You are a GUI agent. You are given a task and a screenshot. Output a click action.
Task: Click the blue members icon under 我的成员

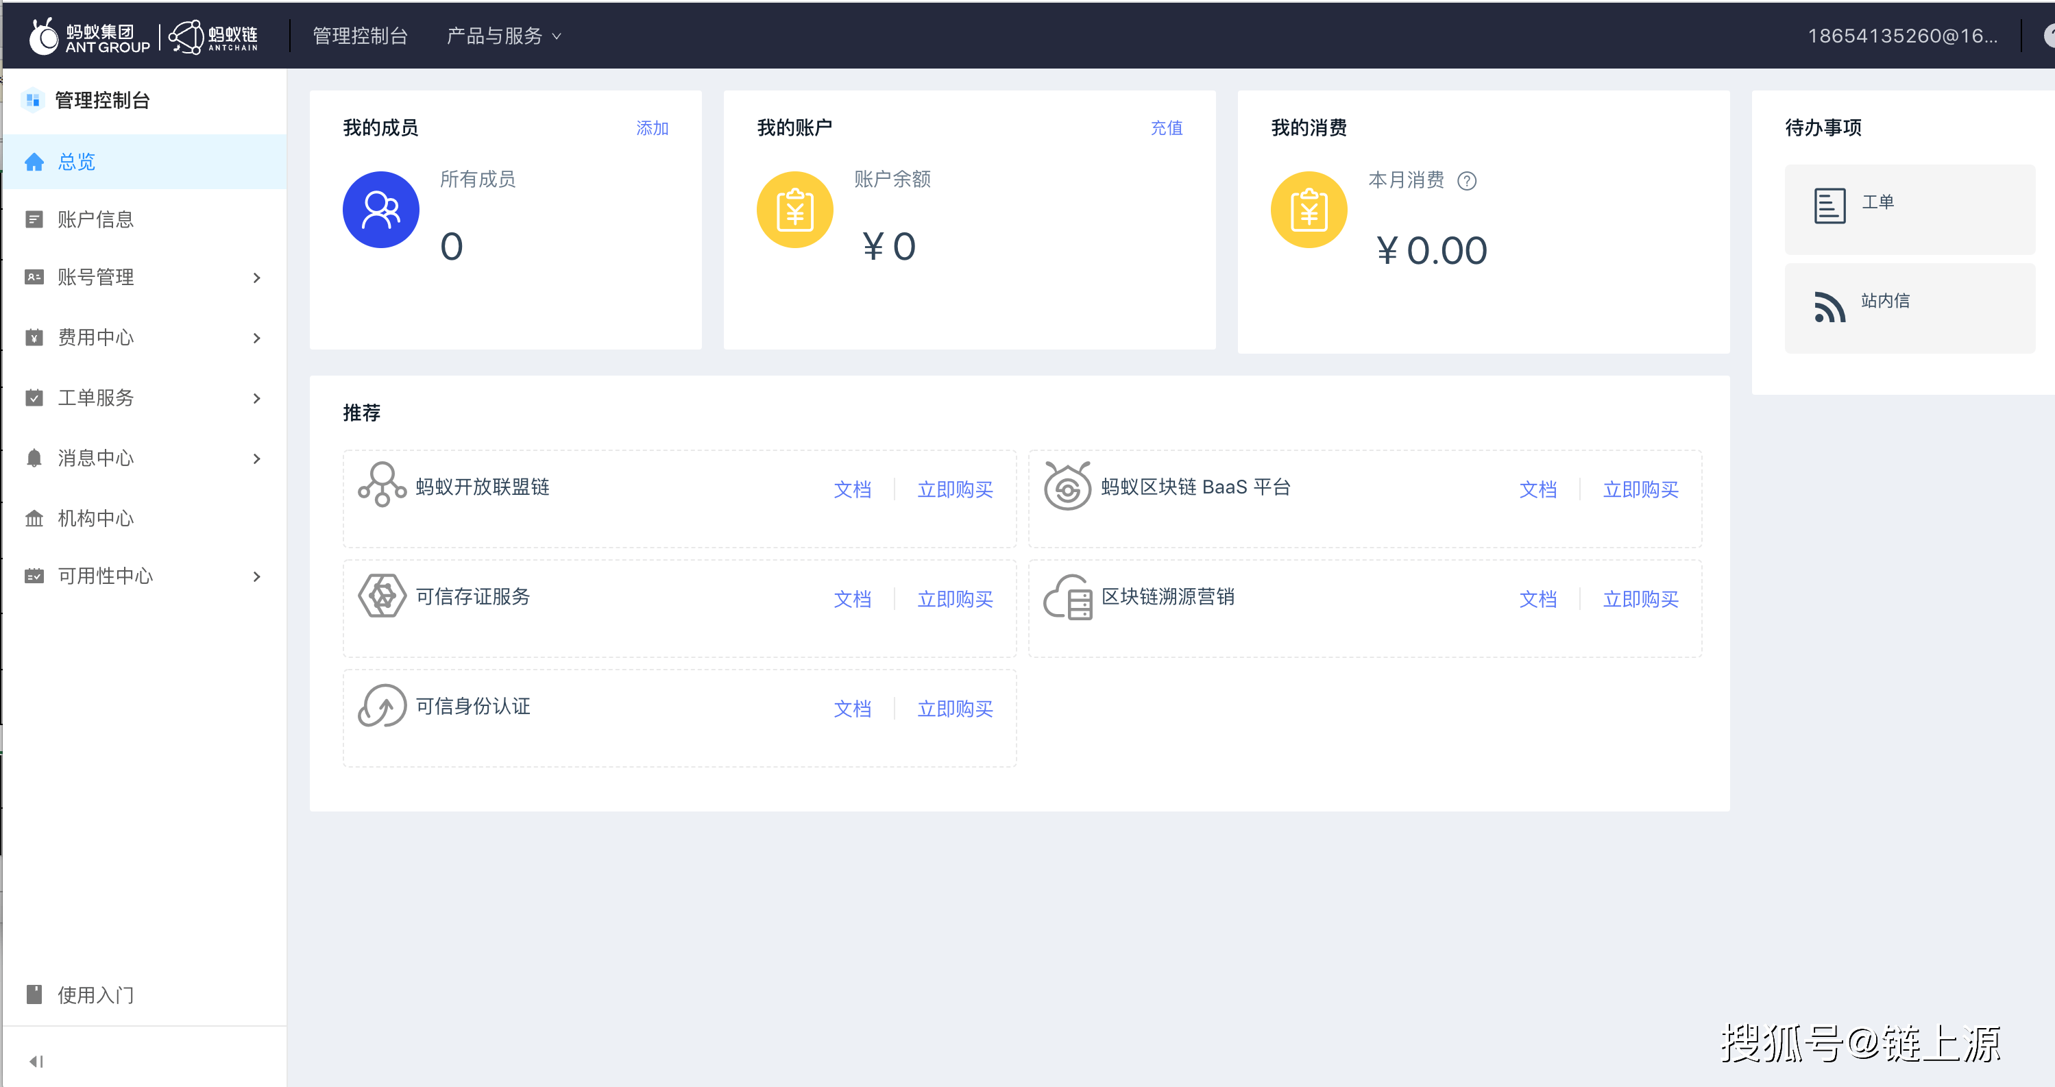point(380,210)
